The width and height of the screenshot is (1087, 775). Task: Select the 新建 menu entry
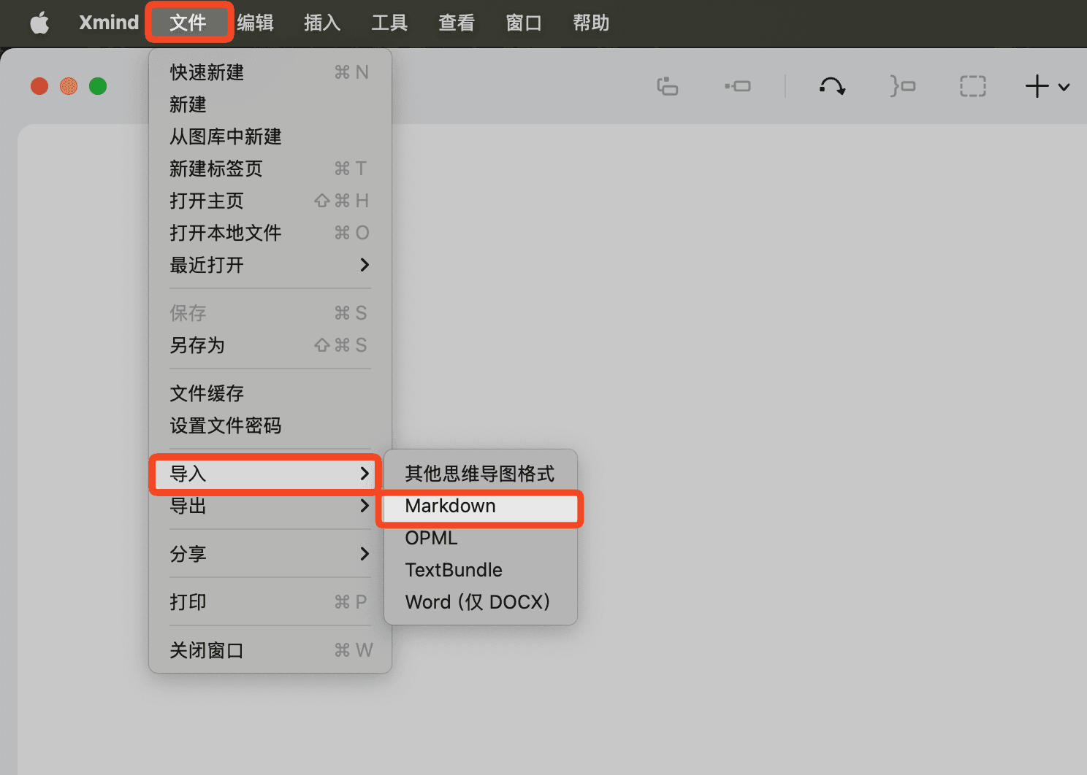pyautogui.click(x=270, y=104)
